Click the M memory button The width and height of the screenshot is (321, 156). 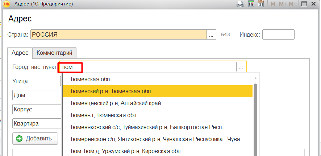coord(273,4)
